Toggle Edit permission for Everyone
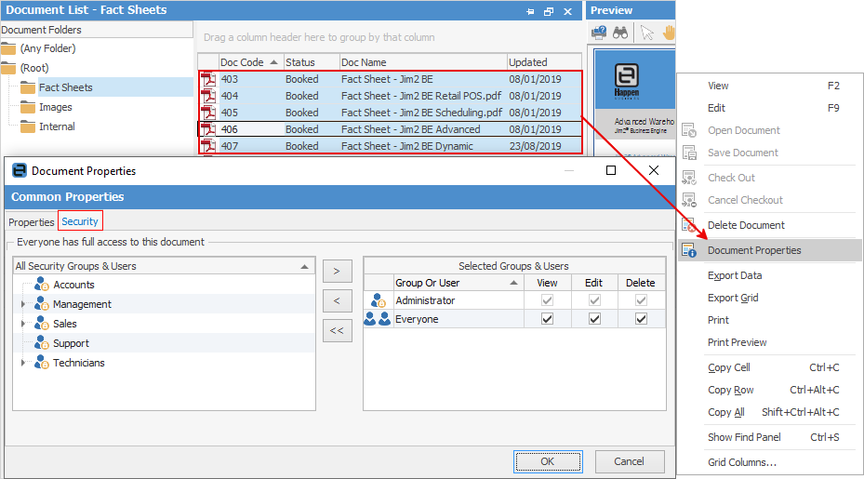Viewport: 864px width, 479px height. 594,319
